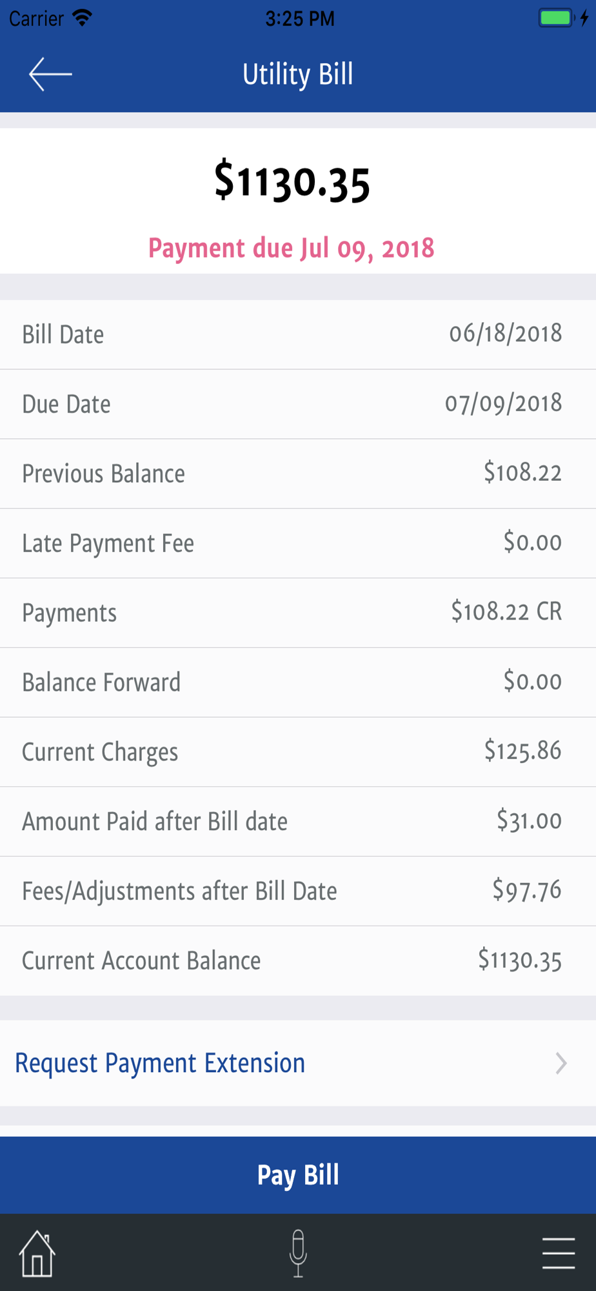The width and height of the screenshot is (596, 1291).
Task: Tap the microphone voice icon
Action: point(298,1254)
